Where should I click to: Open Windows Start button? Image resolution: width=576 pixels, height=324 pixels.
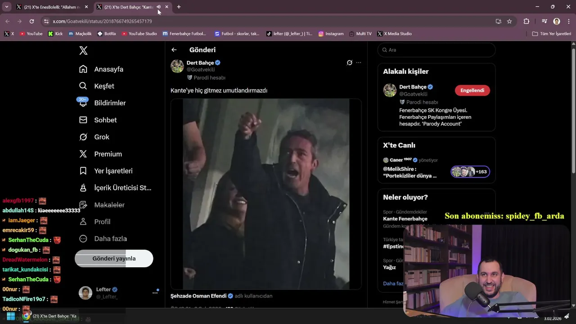click(x=11, y=316)
